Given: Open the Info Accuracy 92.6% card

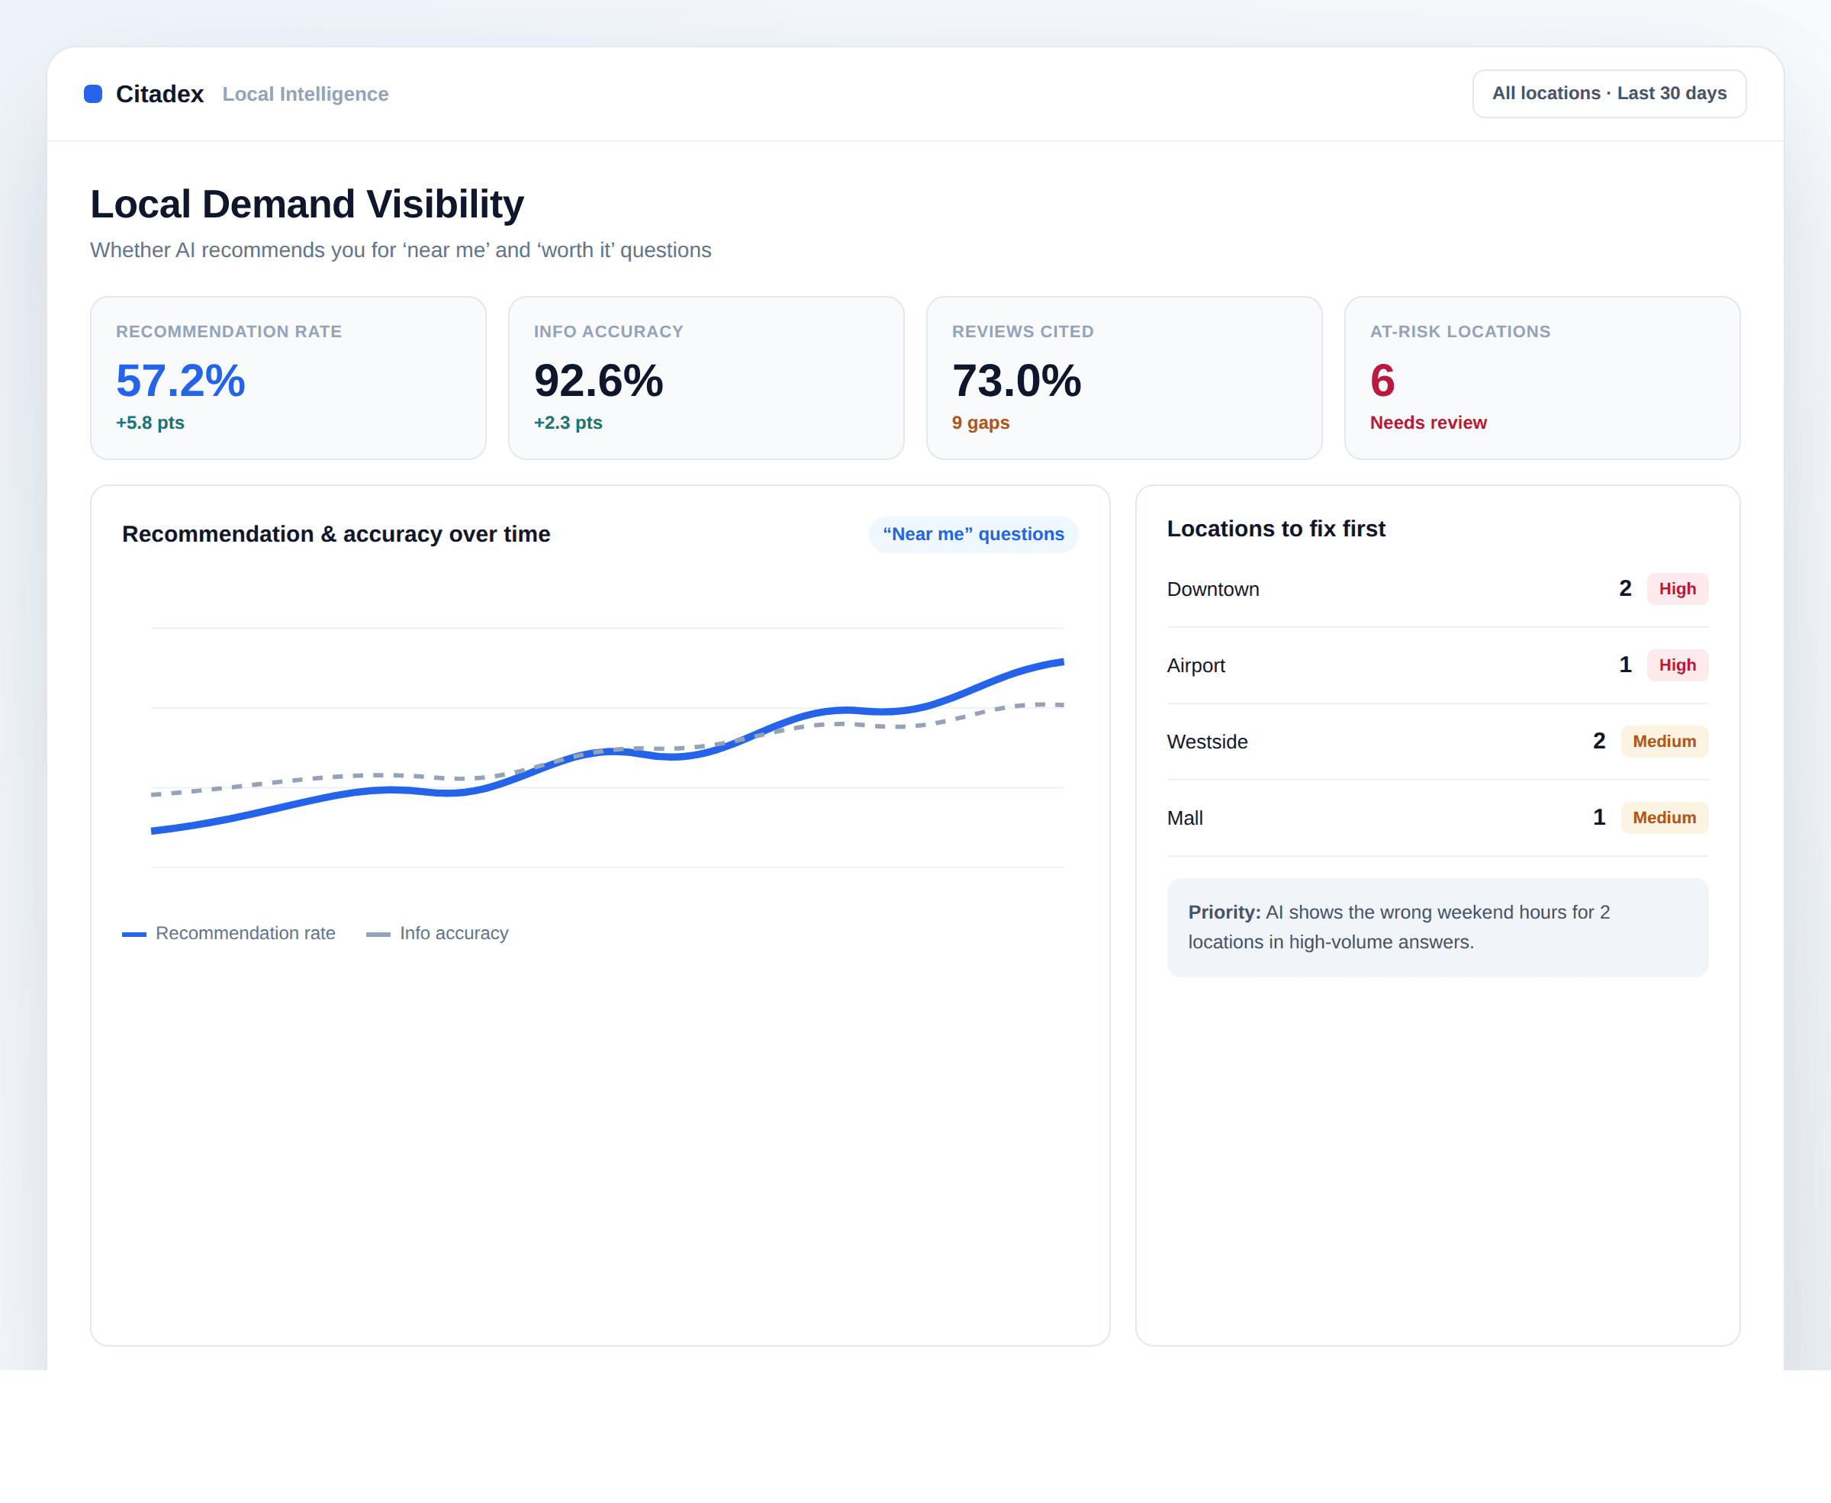Looking at the screenshot, I should (706, 378).
